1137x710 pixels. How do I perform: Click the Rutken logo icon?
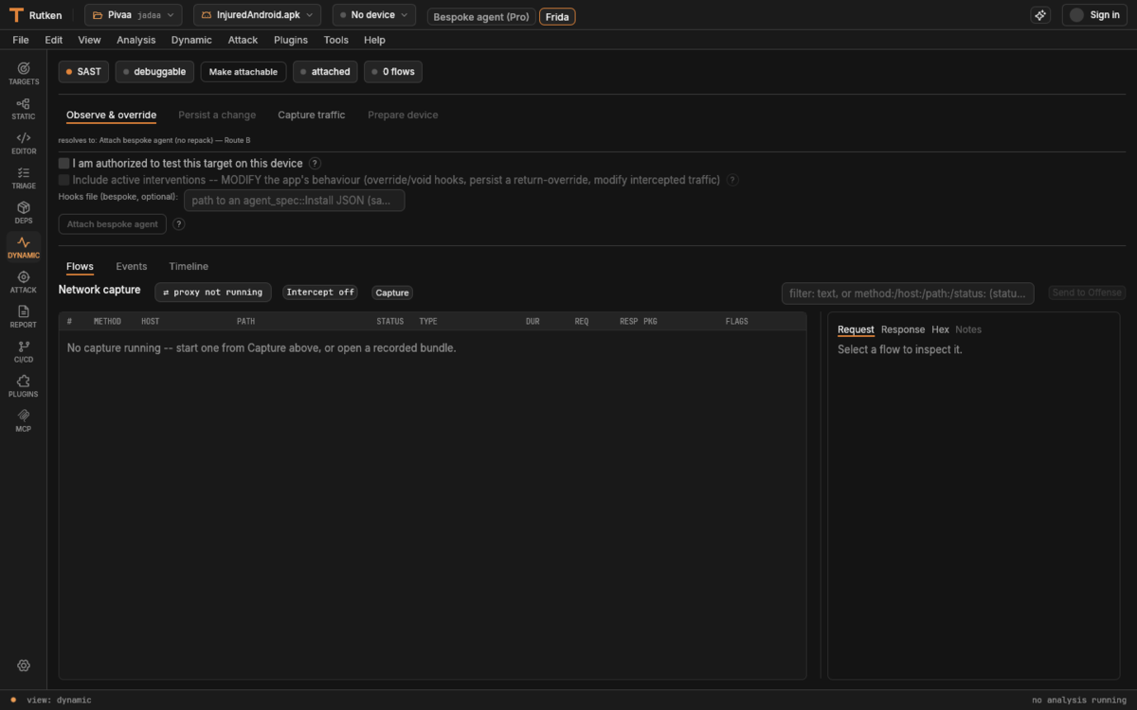16,15
